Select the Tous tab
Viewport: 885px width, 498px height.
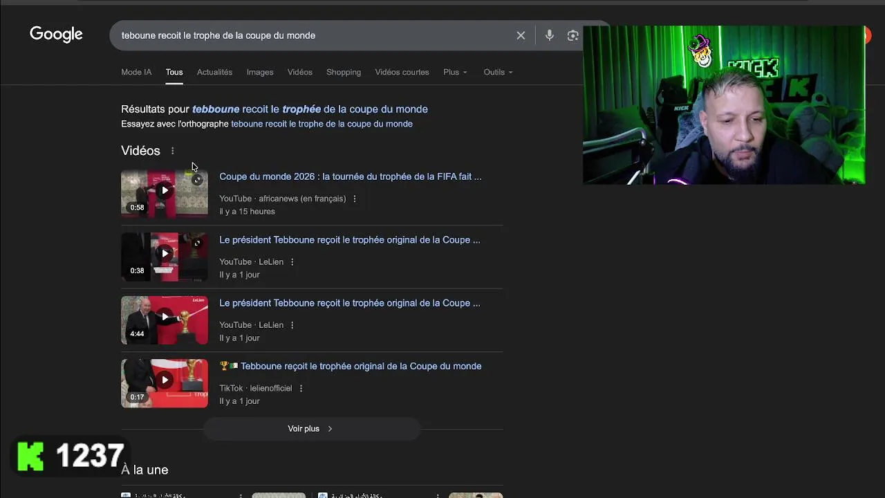174,72
